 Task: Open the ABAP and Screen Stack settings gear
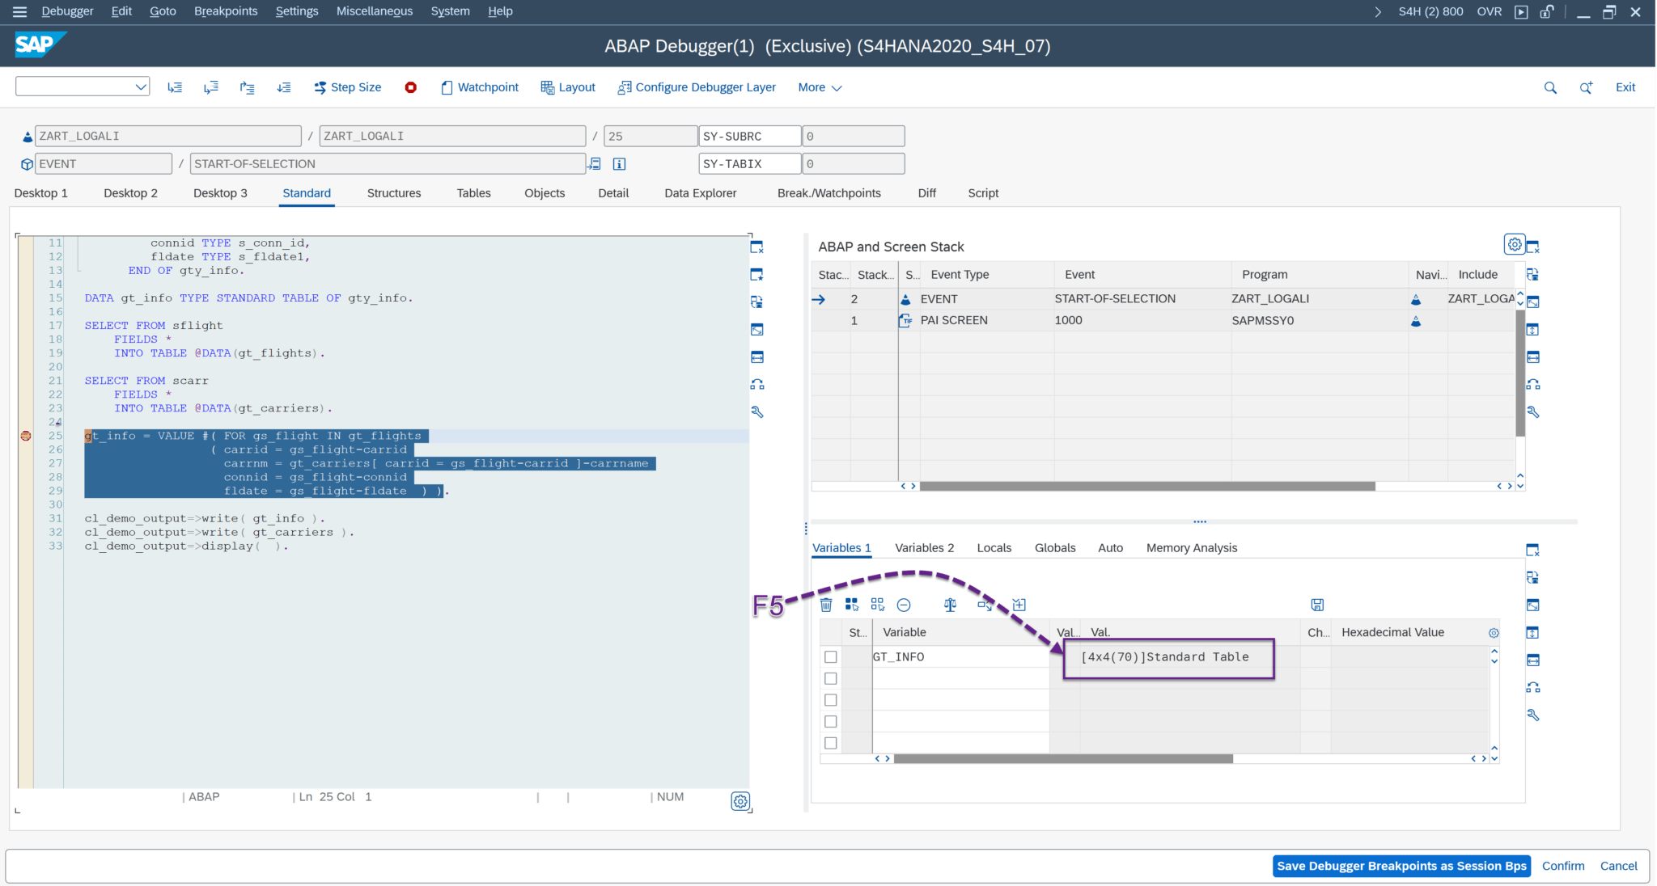click(x=1513, y=243)
